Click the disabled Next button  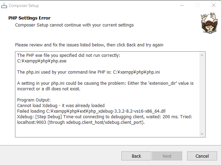point(167,156)
